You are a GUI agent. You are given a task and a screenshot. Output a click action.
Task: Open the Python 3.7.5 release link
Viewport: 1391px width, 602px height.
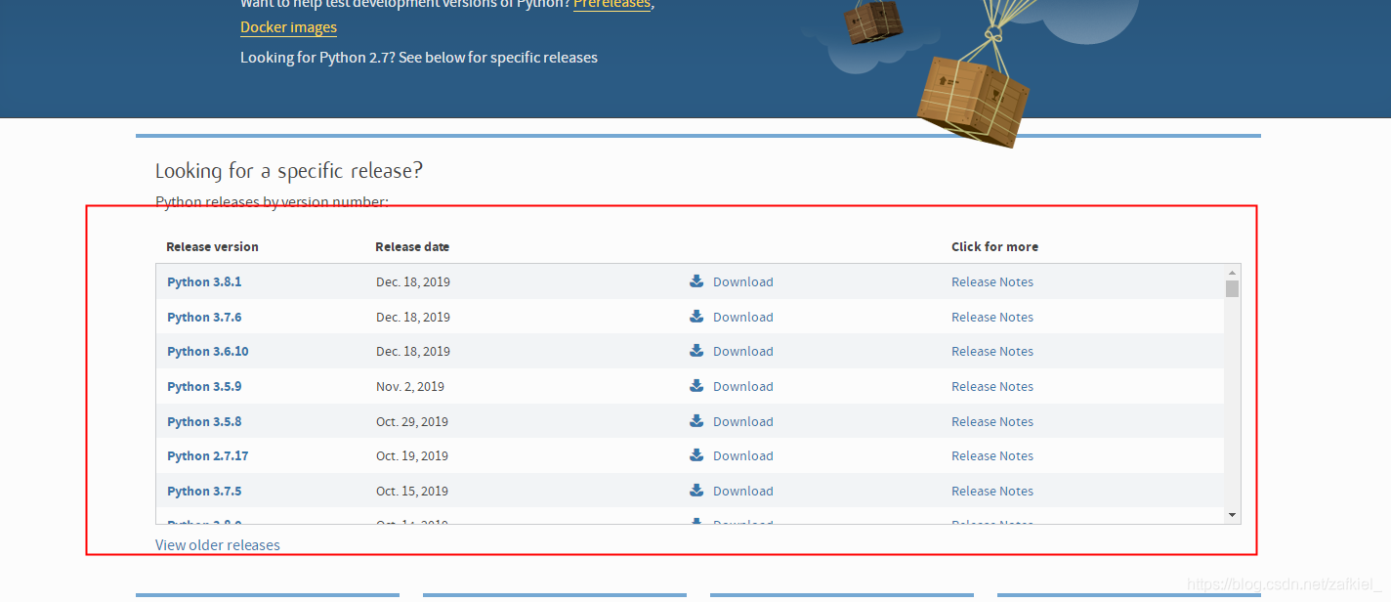point(204,491)
